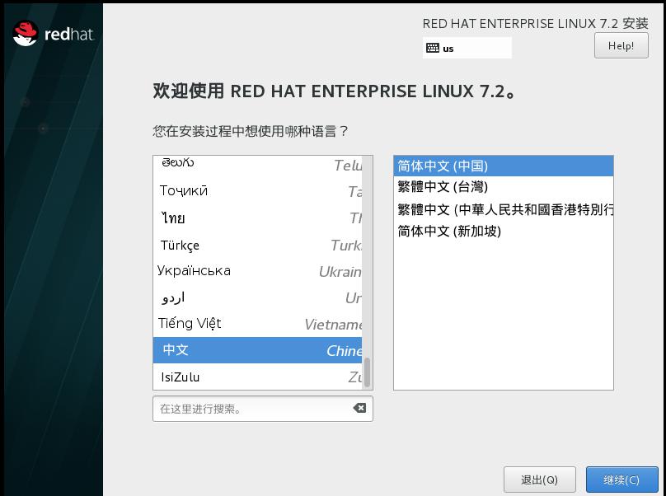666x496 pixels.
Task: Select the 中文 Chinese language row
Action: [x=257, y=350]
